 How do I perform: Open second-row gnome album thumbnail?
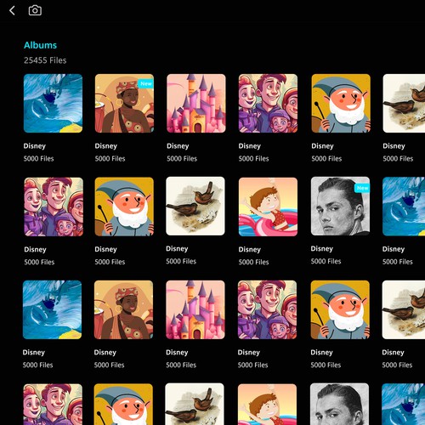coord(124,207)
